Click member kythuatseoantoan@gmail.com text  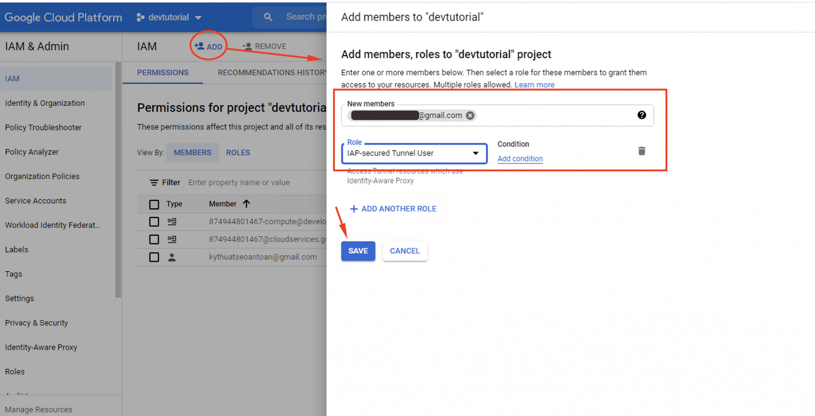click(x=263, y=257)
